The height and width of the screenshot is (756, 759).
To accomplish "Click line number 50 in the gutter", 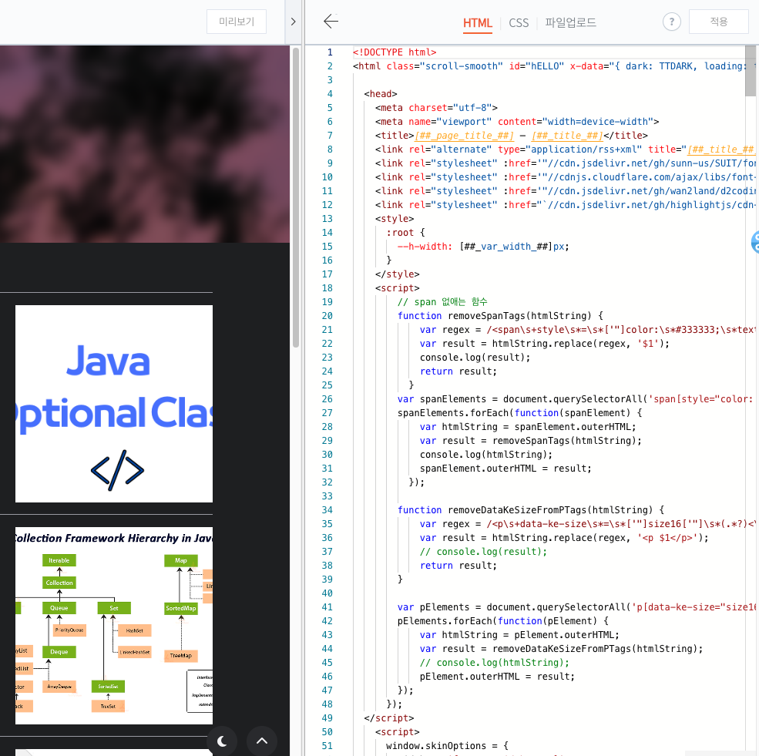I will 327,732.
